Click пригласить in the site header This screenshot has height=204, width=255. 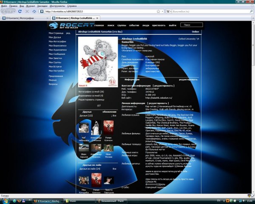pyautogui.click(x=159, y=25)
